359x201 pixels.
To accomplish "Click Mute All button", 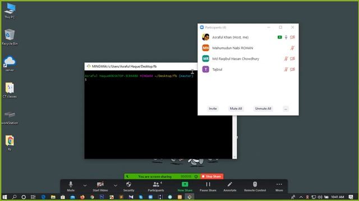I will click(x=236, y=108).
